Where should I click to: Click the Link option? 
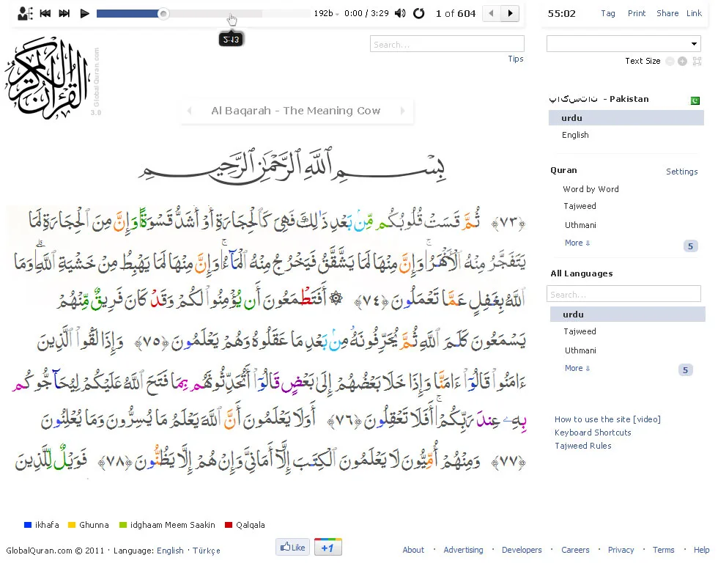pos(694,13)
